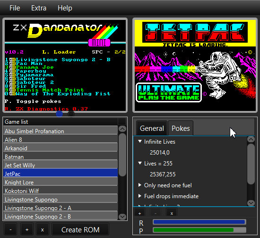Screen dimensions: 260x238
Task: Select Alien 8 in game list
Action: pos(61,139)
